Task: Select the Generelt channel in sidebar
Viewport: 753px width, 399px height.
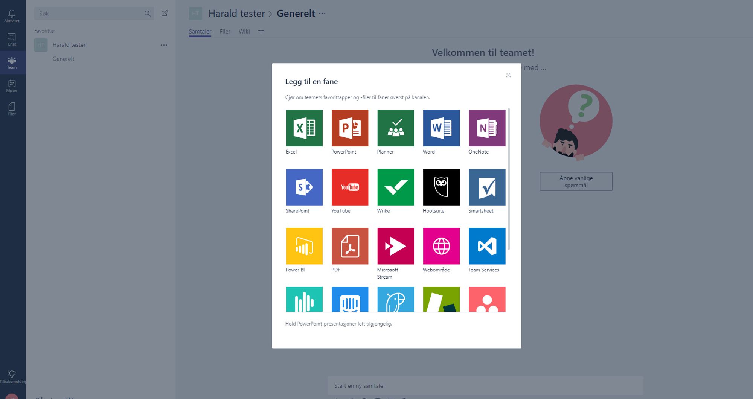Action: click(x=63, y=59)
